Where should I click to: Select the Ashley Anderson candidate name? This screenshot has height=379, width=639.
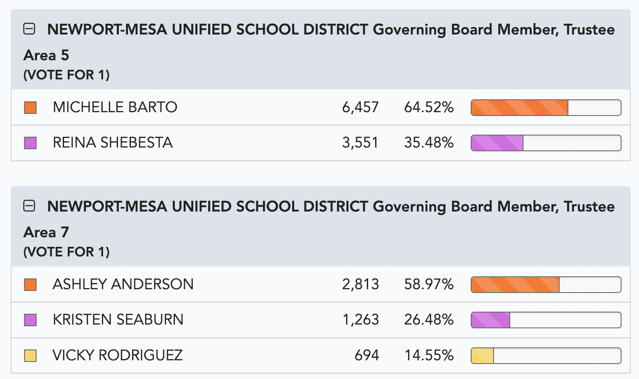123,284
